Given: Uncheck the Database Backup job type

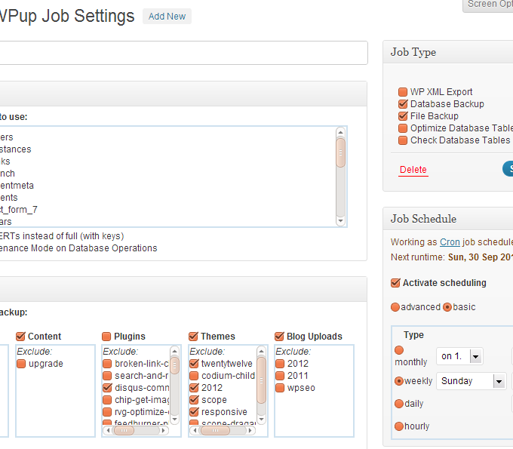Looking at the screenshot, I should click(x=403, y=104).
